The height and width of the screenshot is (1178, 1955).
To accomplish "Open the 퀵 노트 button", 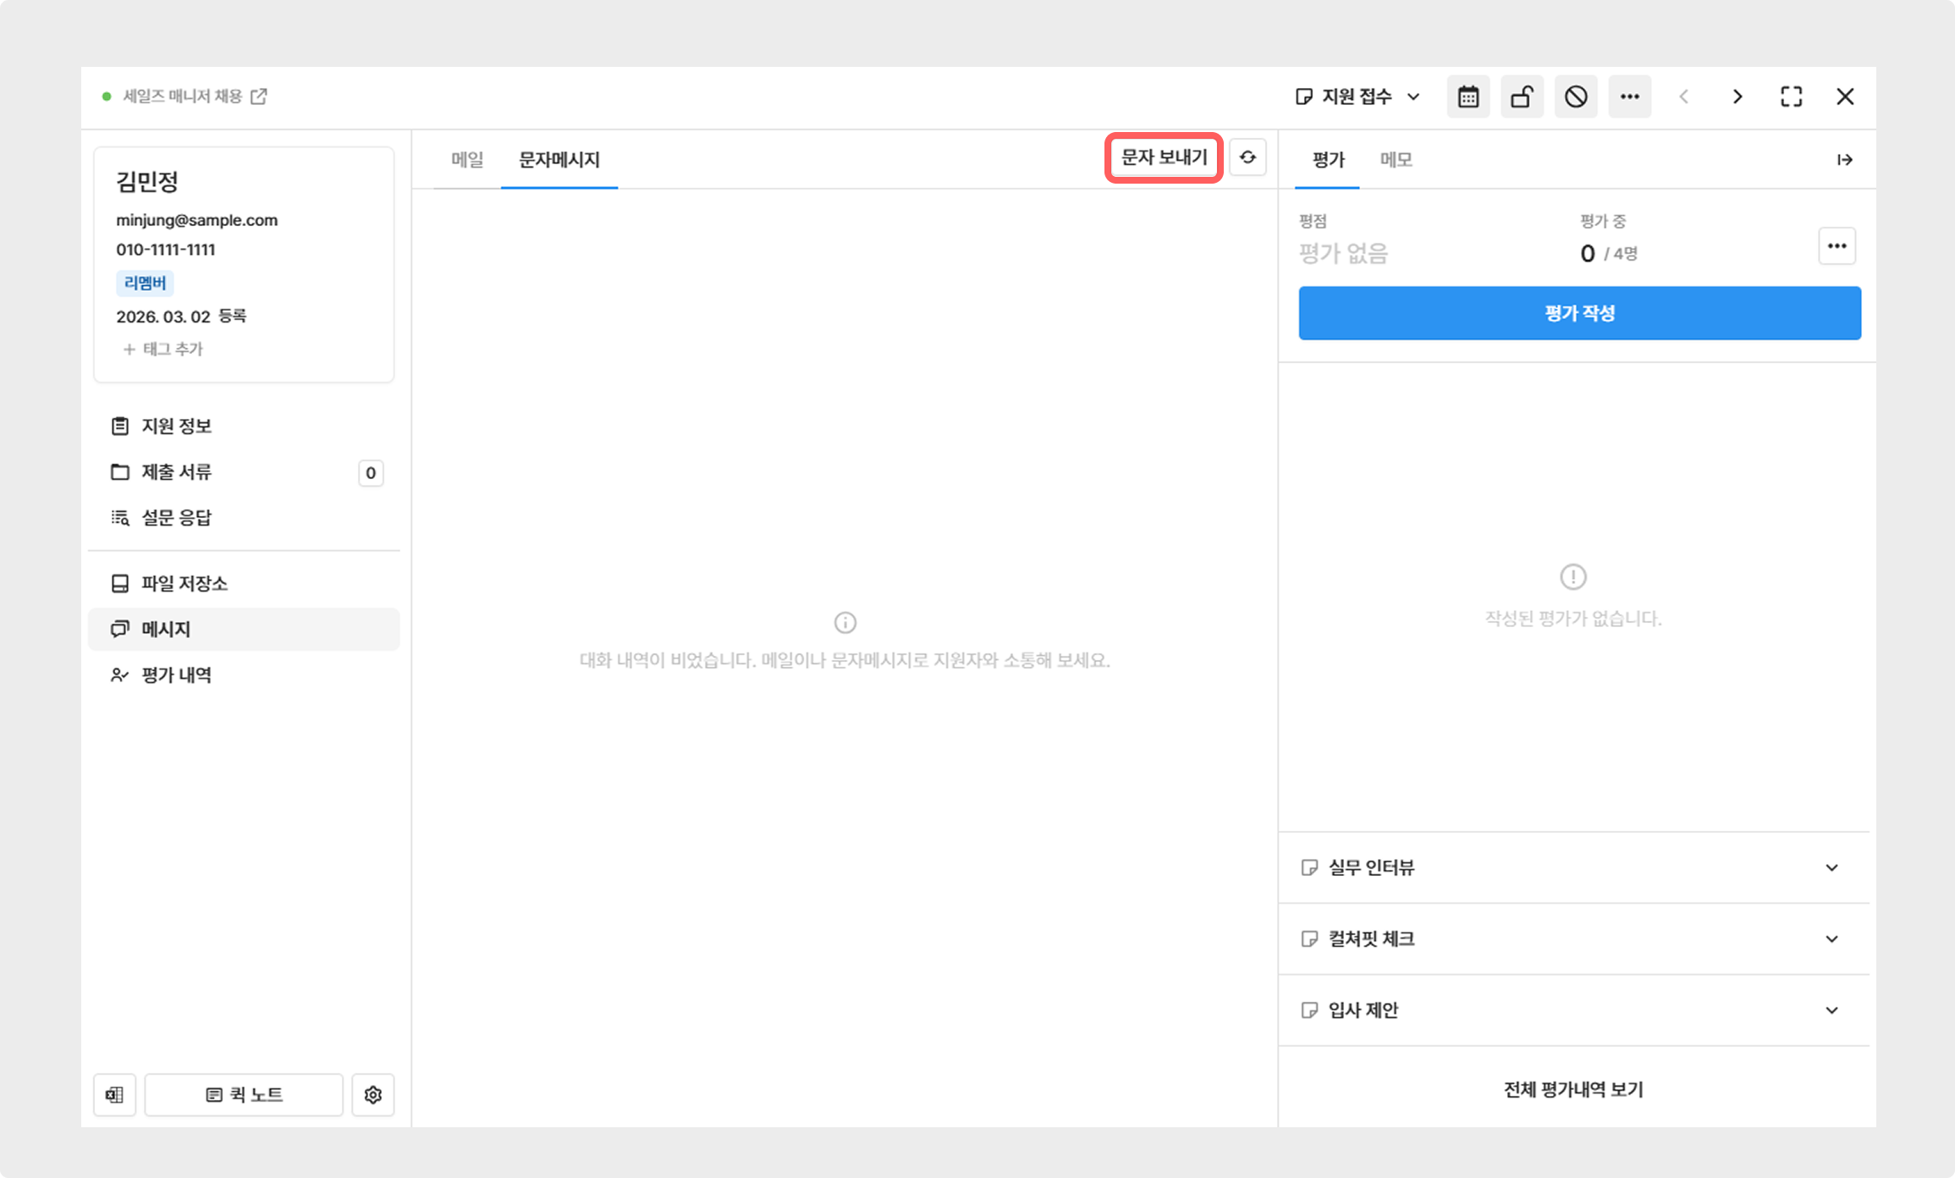I will 244,1095.
